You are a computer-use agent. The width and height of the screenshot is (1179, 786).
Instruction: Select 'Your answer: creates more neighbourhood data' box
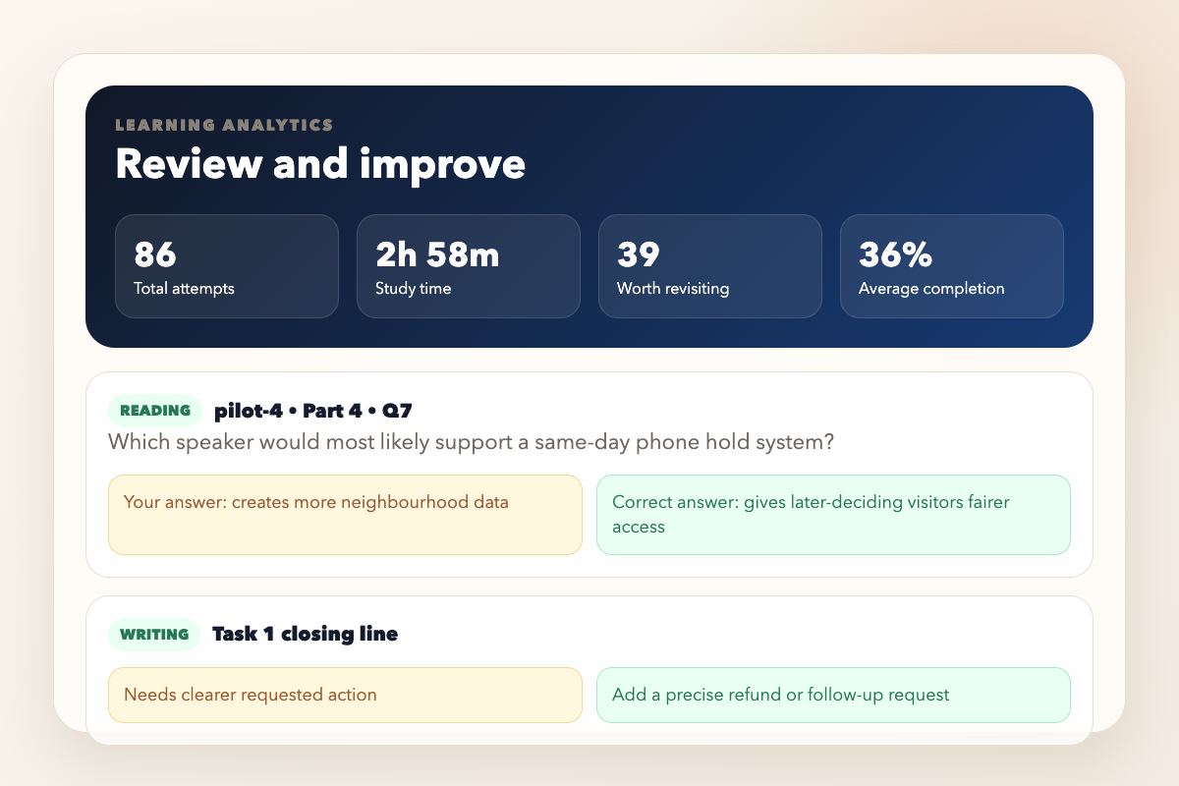coord(345,515)
